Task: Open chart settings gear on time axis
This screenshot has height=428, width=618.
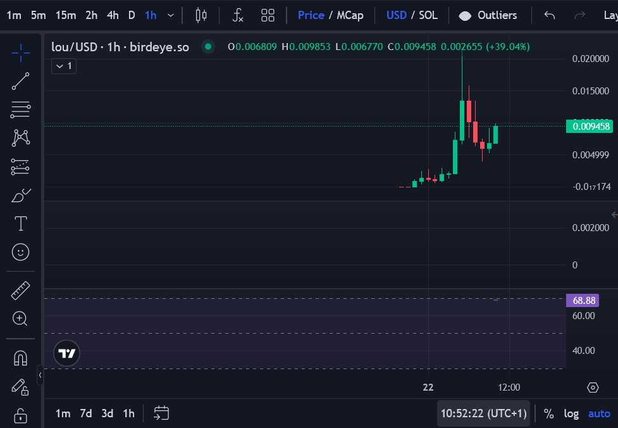Action: pyautogui.click(x=592, y=387)
